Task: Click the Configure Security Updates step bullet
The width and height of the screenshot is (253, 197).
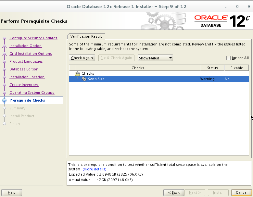Action: (5, 38)
